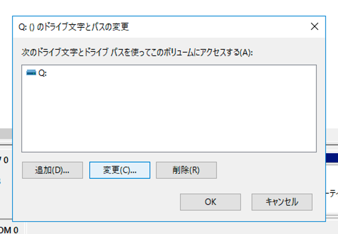Click the dialog title bar text
Screen dimensions: 338x234
pyautogui.click(x=74, y=27)
